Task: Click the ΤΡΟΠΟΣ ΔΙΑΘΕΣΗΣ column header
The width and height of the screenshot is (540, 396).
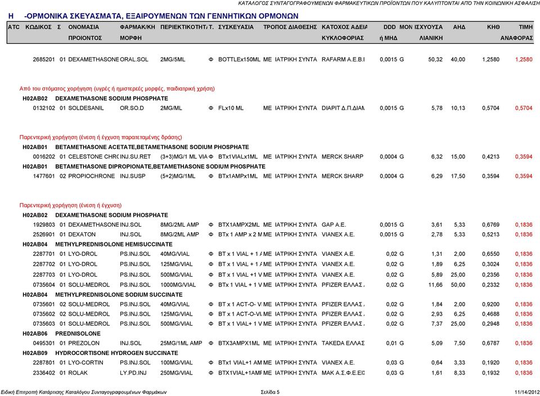Action: click(x=290, y=27)
